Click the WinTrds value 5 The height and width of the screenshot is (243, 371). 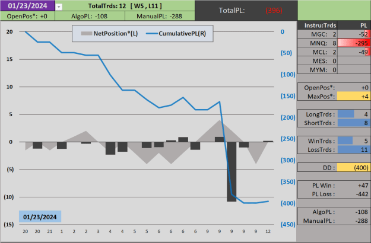(366, 141)
